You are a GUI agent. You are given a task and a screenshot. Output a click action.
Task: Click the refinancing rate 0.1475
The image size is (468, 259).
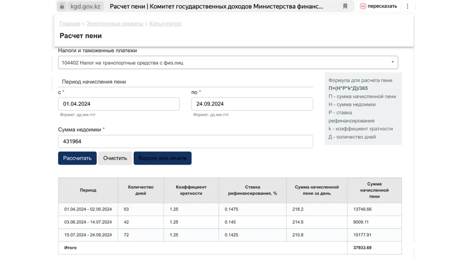231,209
